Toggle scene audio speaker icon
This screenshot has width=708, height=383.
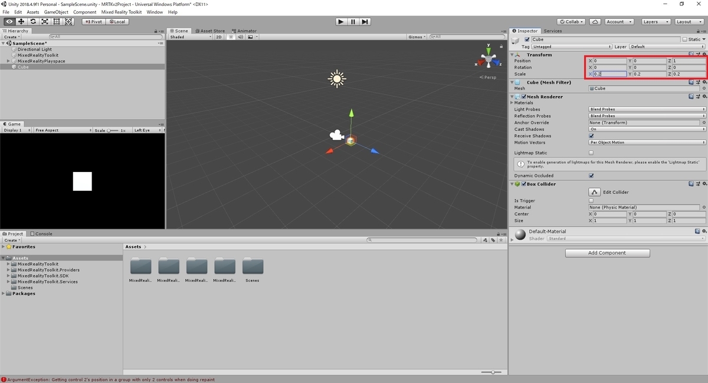(x=240, y=37)
